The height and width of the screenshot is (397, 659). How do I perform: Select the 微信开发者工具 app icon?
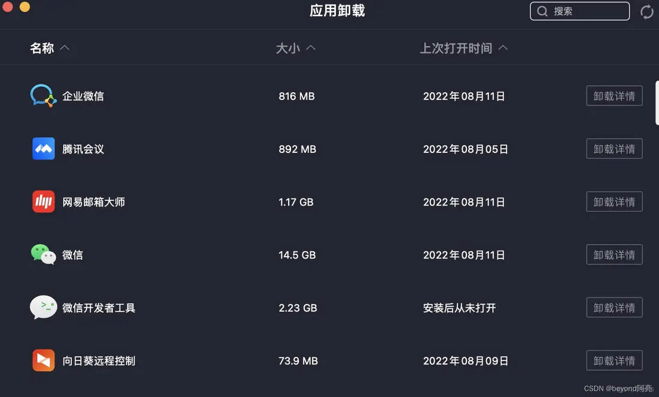coord(43,308)
